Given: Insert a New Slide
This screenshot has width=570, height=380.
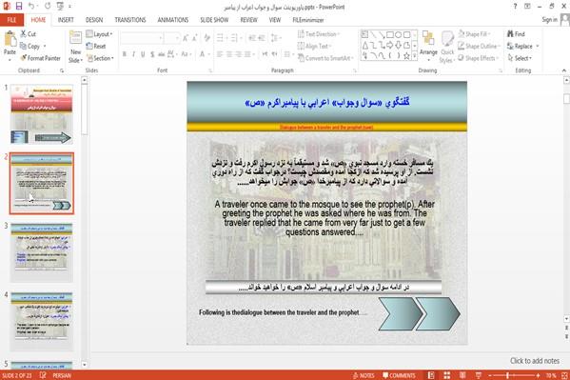Looking at the screenshot, I should click(x=75, y=48).
